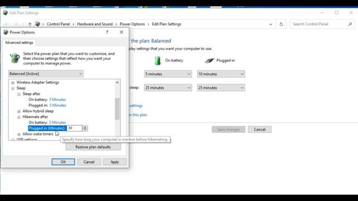Click the Back arrow in Edit Plan Settings
The image size is (358, 201).
[x=6, y=24]
